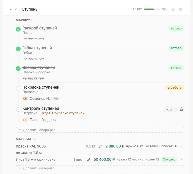Assign worker under Сварка ступеней

(x=33, y=78)
